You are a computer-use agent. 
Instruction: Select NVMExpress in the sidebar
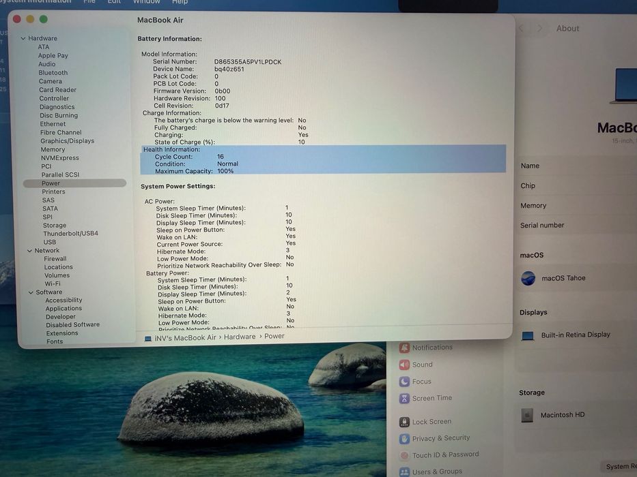click(59, 158)
